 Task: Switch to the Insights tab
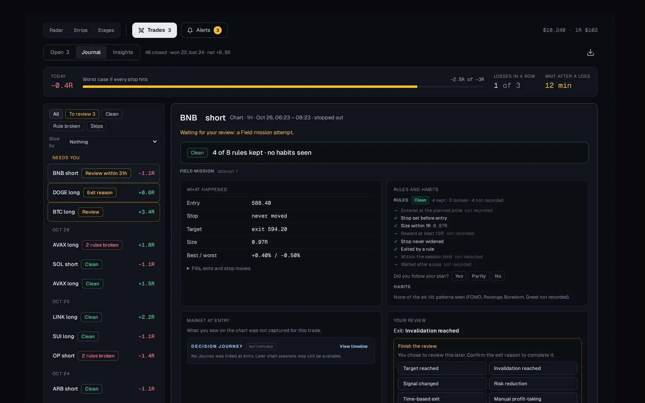pos(123,52)
